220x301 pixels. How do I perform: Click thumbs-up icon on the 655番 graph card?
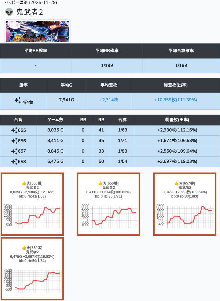(24, 183)
